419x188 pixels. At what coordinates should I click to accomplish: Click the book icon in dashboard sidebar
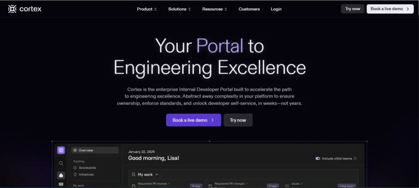(61, 185)
